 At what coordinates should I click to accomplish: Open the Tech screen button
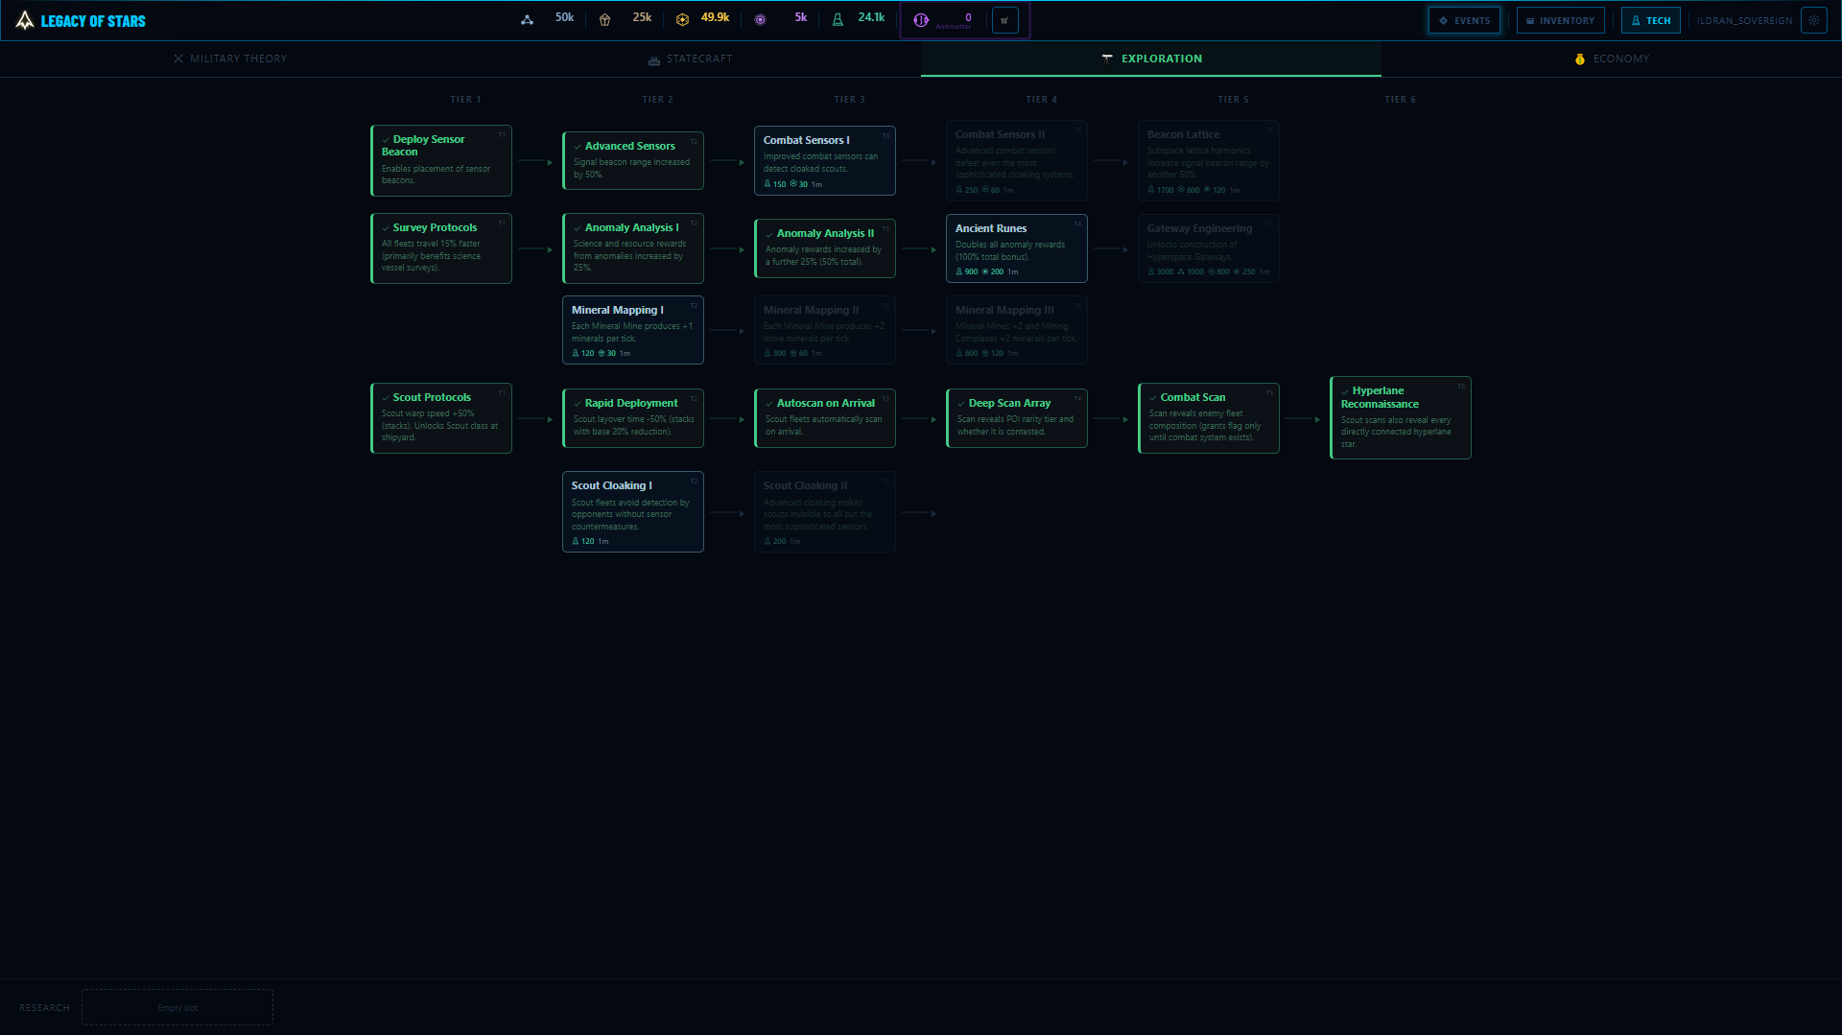click(1650, 20)
